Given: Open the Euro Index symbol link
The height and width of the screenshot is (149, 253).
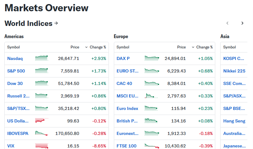Looking at the screenshot, I should (127, 108).
